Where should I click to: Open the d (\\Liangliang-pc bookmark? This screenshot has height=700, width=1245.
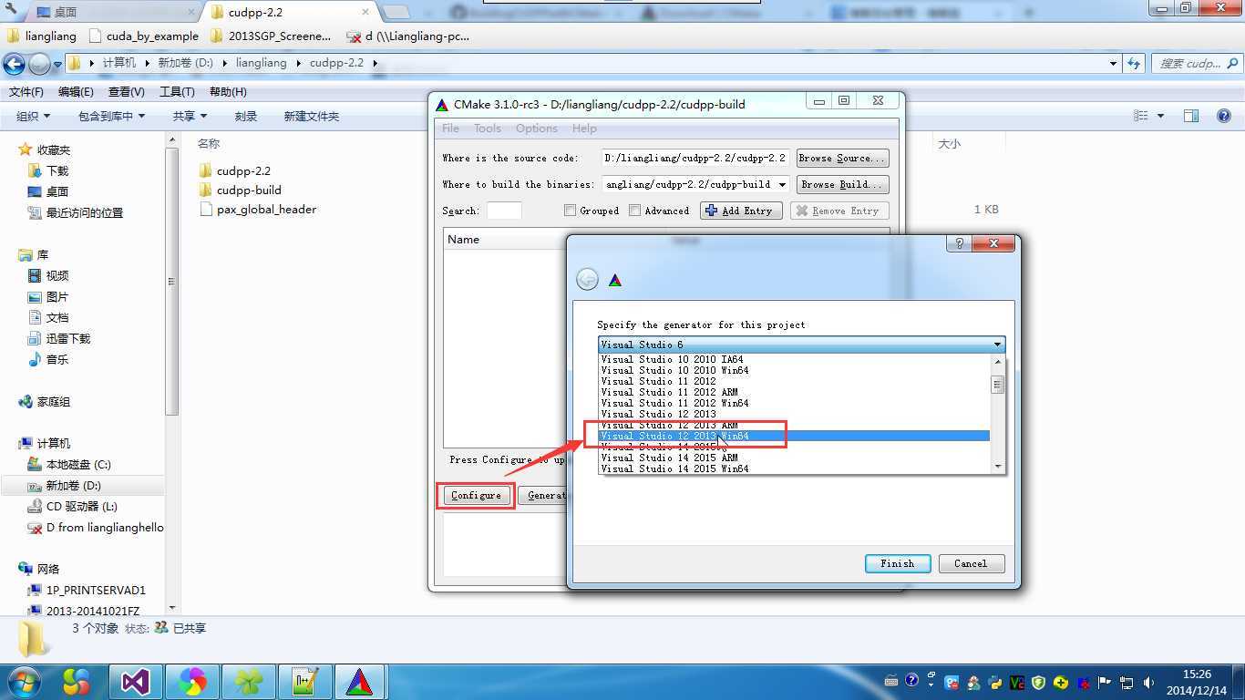408,36
